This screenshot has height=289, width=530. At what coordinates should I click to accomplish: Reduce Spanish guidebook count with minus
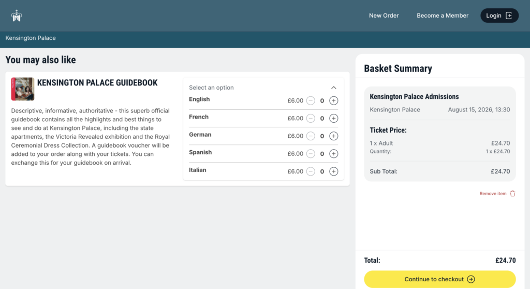pyautogui.click(x=311, y=154)
